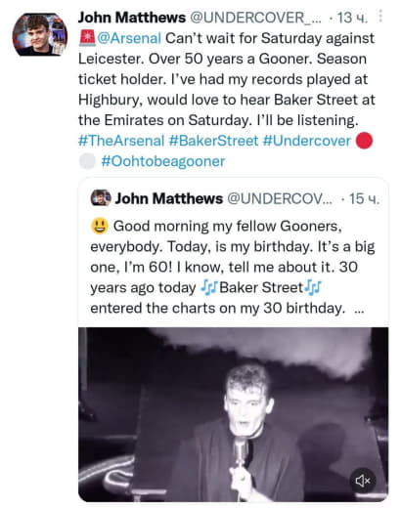Follow the @Arsenal mention link

tap(129, 38)
